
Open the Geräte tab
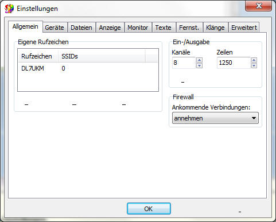point(55,28)
